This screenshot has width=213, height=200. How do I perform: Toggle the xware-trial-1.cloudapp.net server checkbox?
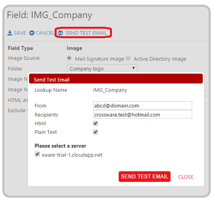pyautogui.click(x=37, y=154)
